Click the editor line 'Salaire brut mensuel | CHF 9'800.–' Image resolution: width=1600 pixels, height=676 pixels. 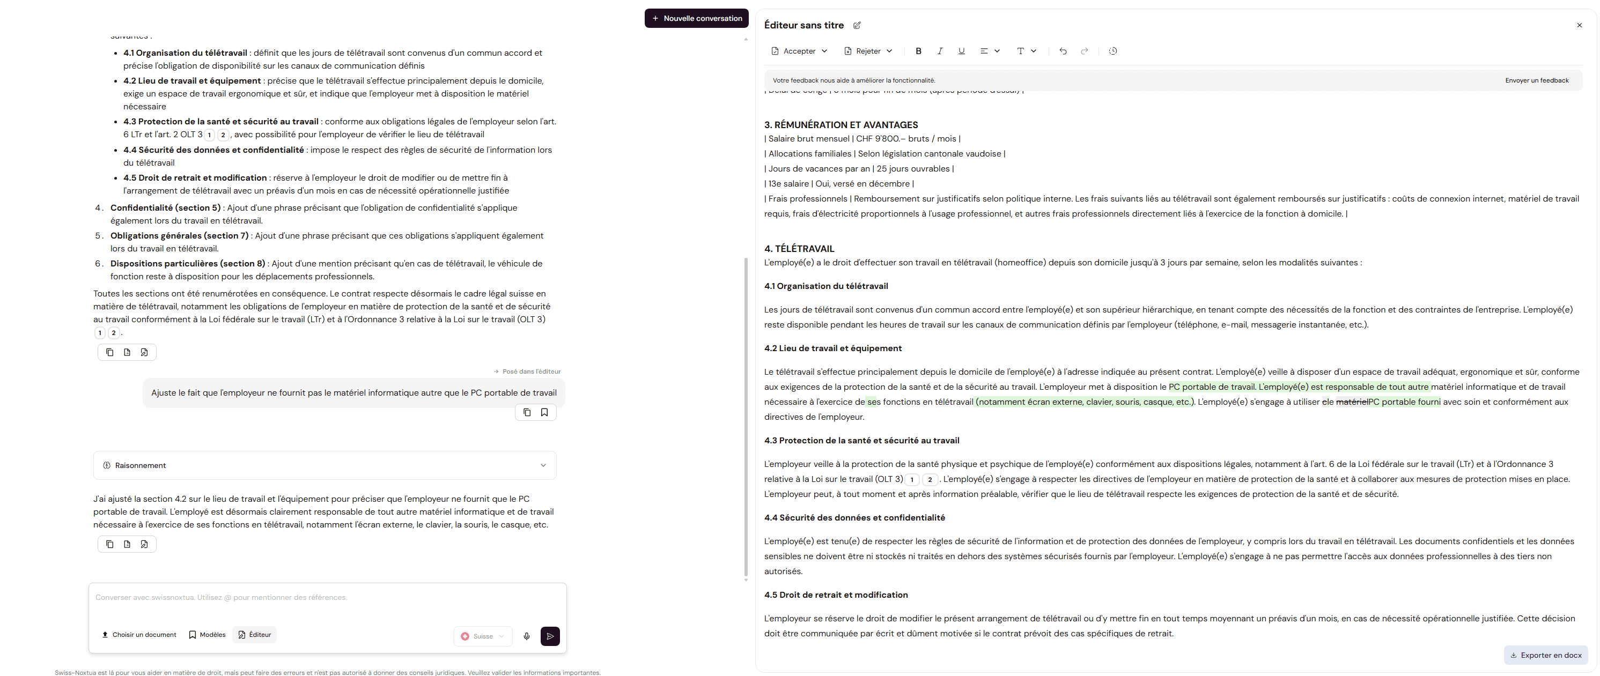[862, 139]
